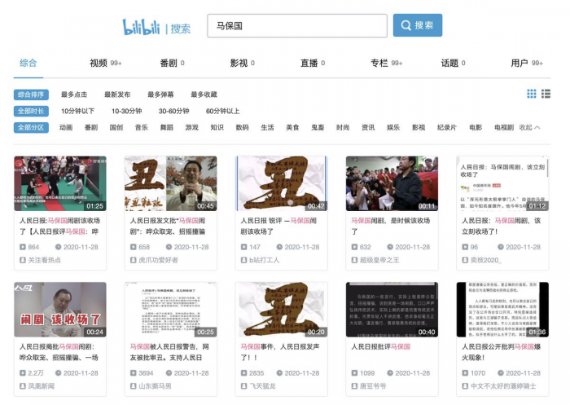
Task: Select the 综合排序 sort option
Action: point(31,95)
